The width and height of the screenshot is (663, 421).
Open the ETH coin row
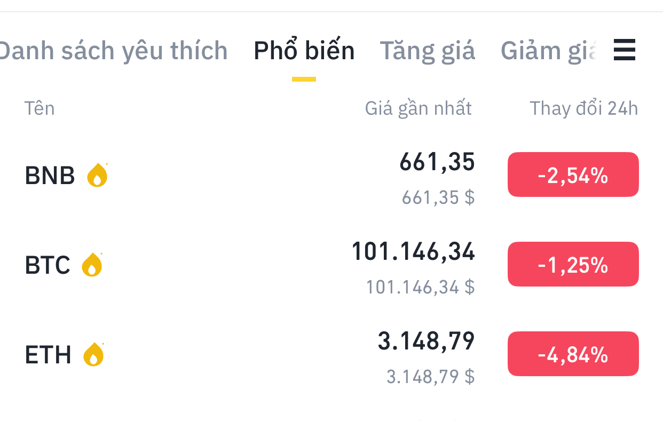point(48,354)
